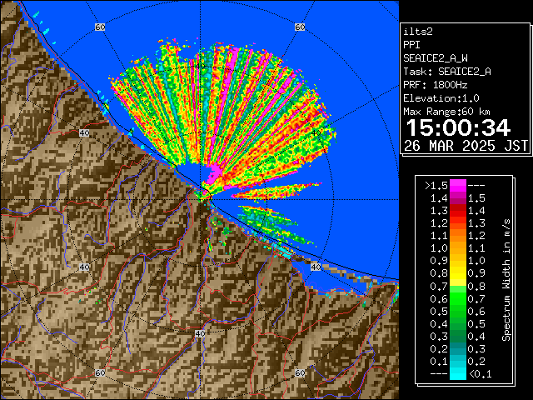Pick the cyan swatch beside "<0.1"
Viewport: 533px width, 400px height.
click(x=458, y=373)
